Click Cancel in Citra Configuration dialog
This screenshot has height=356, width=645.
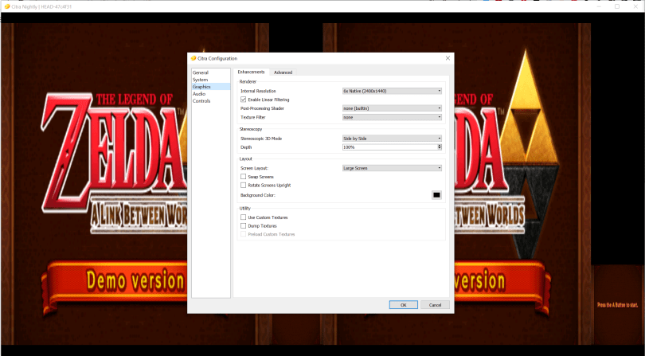click(436, 305)
